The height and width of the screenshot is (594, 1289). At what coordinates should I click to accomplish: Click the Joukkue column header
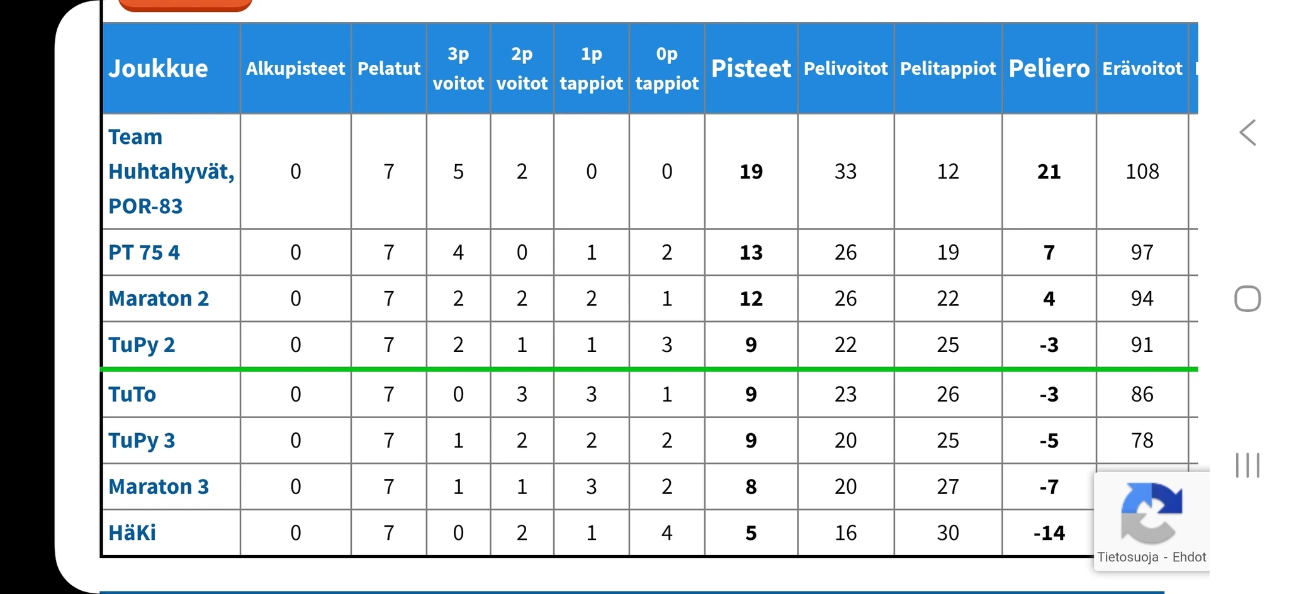158,69
